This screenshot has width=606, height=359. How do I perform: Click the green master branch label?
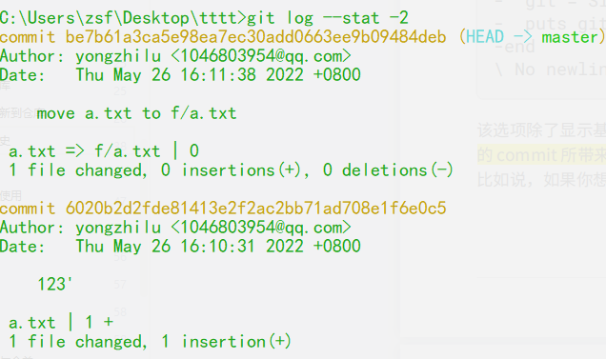point(570,37)
